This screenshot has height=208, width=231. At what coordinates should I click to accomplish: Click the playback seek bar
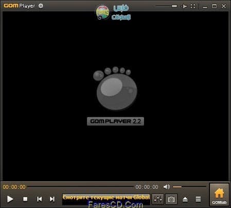click(x=81, y=187)
